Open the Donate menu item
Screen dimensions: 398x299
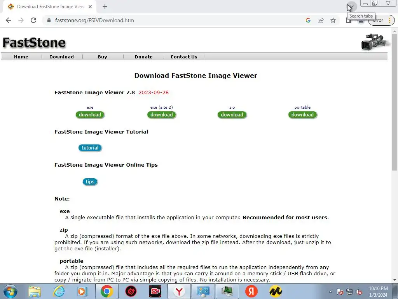(x=144, y=57)
